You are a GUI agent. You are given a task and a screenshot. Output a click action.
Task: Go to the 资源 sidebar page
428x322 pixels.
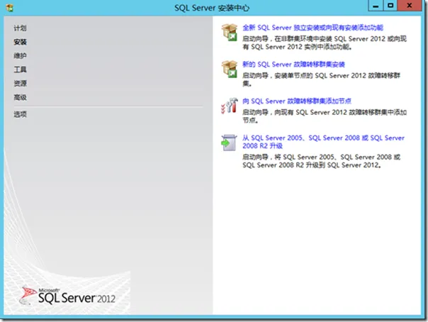tap(20, 84)
